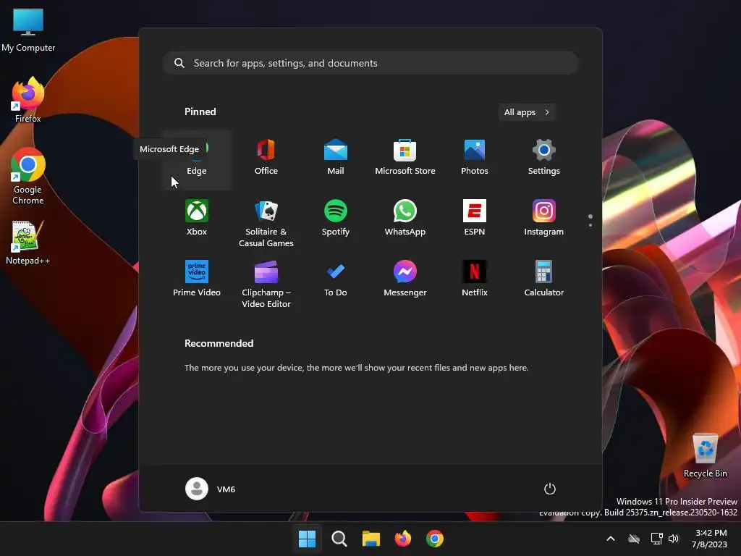The image size is (741, 556).
Task: Click the Start menu search box
Action: (370, 63)
